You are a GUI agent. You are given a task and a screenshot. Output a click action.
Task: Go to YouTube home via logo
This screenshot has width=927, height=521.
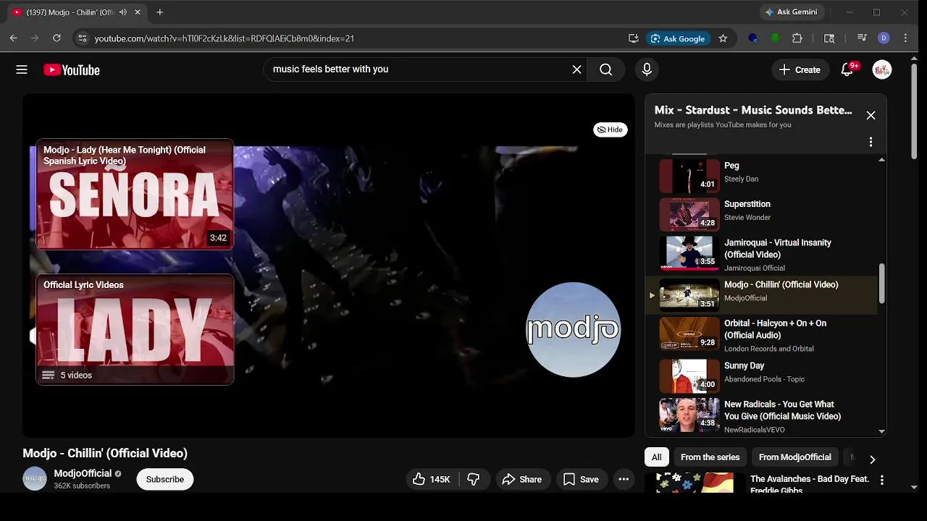71,69
